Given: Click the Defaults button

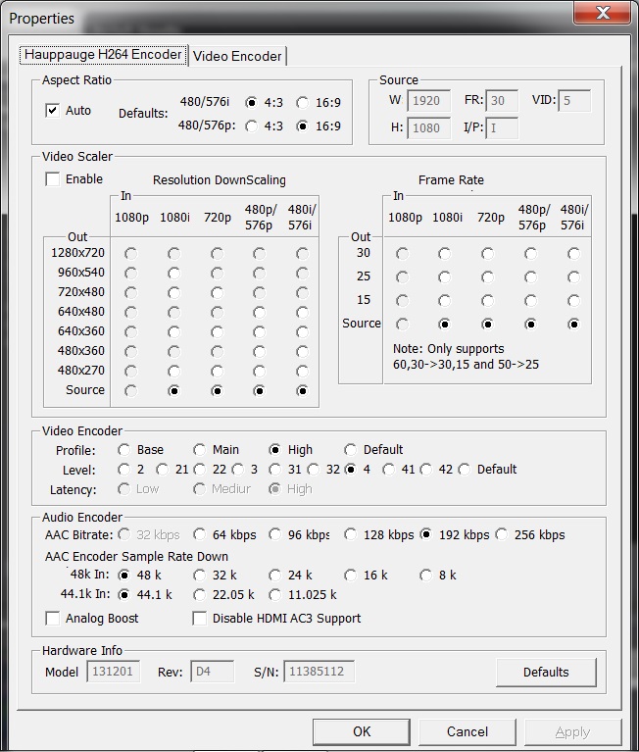Looking at the screenshot, I should point(546,672).
